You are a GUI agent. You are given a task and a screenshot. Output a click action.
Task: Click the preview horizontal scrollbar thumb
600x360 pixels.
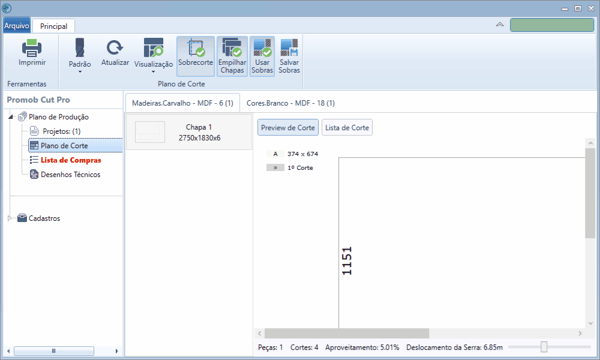tap(347, 333)
